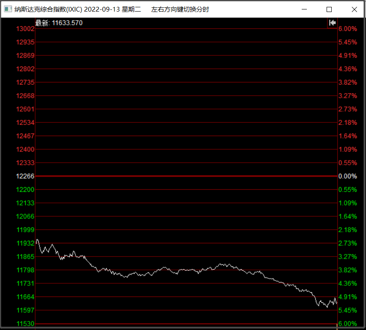Click the red 5.45% percent label
Viewport: 366px width, 330px height.
pos(348,42)
